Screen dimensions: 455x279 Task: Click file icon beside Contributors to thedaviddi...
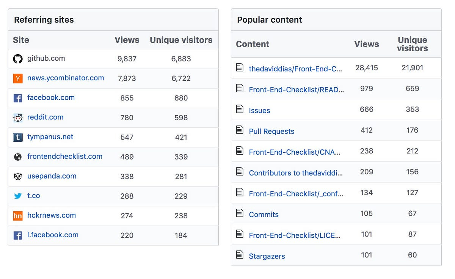coord(240,171)
